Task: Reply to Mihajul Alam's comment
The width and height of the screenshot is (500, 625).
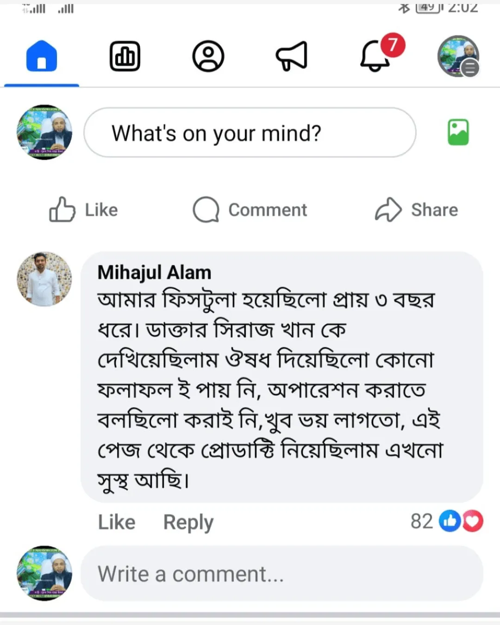Action: point(188,522)
